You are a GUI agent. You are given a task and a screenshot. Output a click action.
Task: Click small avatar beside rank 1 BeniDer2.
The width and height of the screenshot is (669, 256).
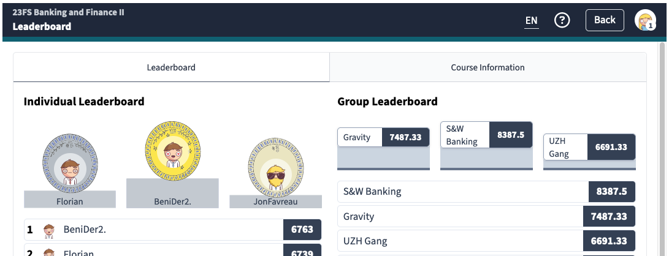click(49, 230)
